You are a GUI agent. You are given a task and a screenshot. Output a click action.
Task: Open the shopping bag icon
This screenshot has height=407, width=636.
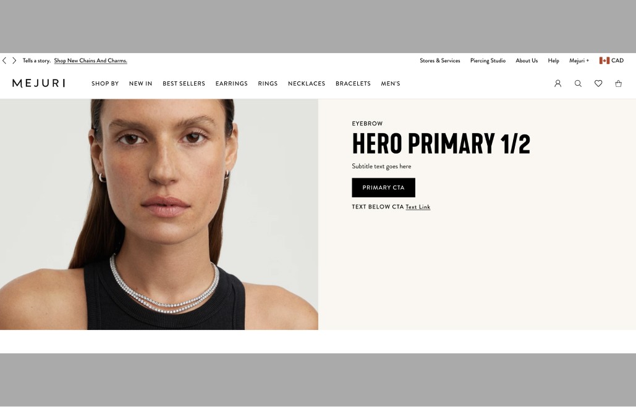[x=618, y=83]
